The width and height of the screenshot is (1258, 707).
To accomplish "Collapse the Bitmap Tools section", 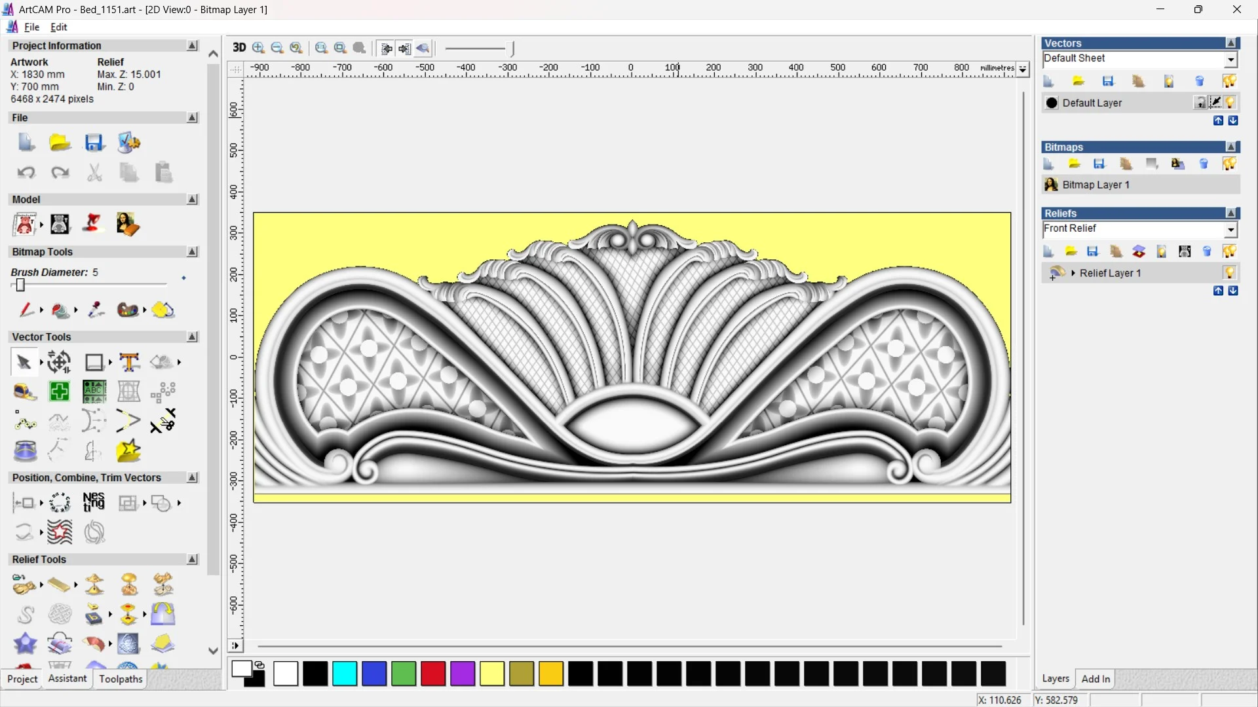I will (192, 252).
